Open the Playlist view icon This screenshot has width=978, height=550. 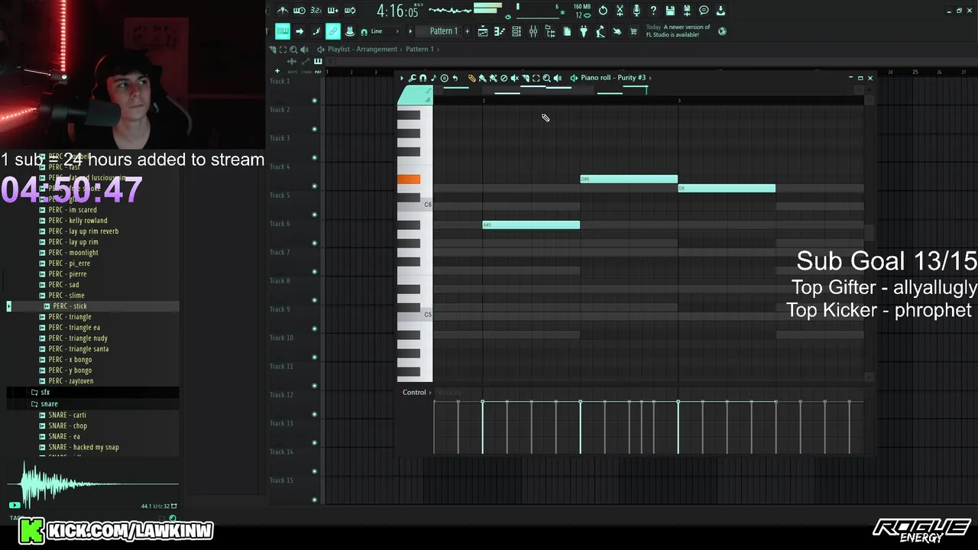[483, 31]
